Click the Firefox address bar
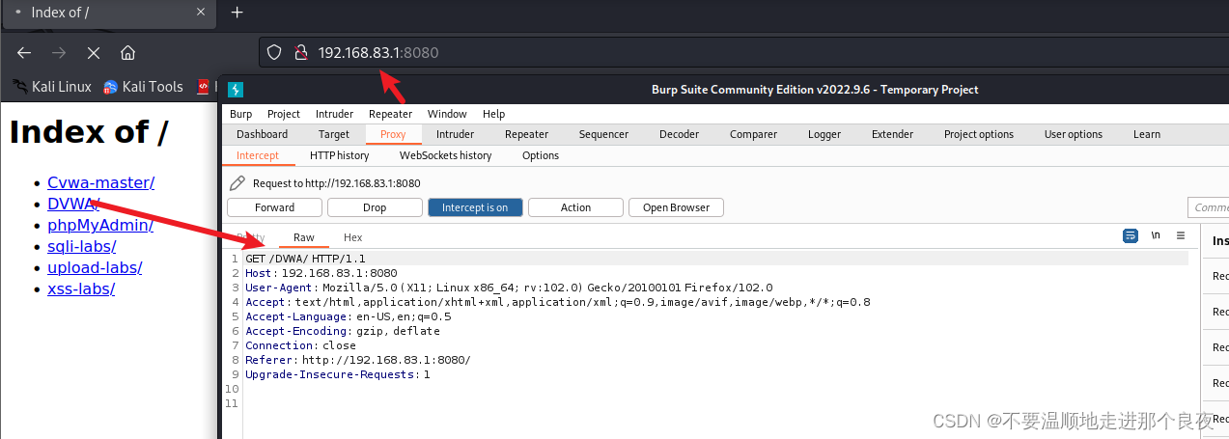The image size is (1229, 439). [743, 52]
